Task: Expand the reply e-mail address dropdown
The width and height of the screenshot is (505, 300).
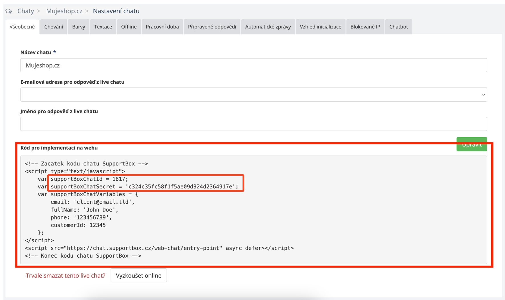Action: [254, 94]
